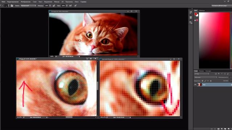Filter layers by type layers icon
The height and width of the screenshot is (130, 232).
point(222,74)
